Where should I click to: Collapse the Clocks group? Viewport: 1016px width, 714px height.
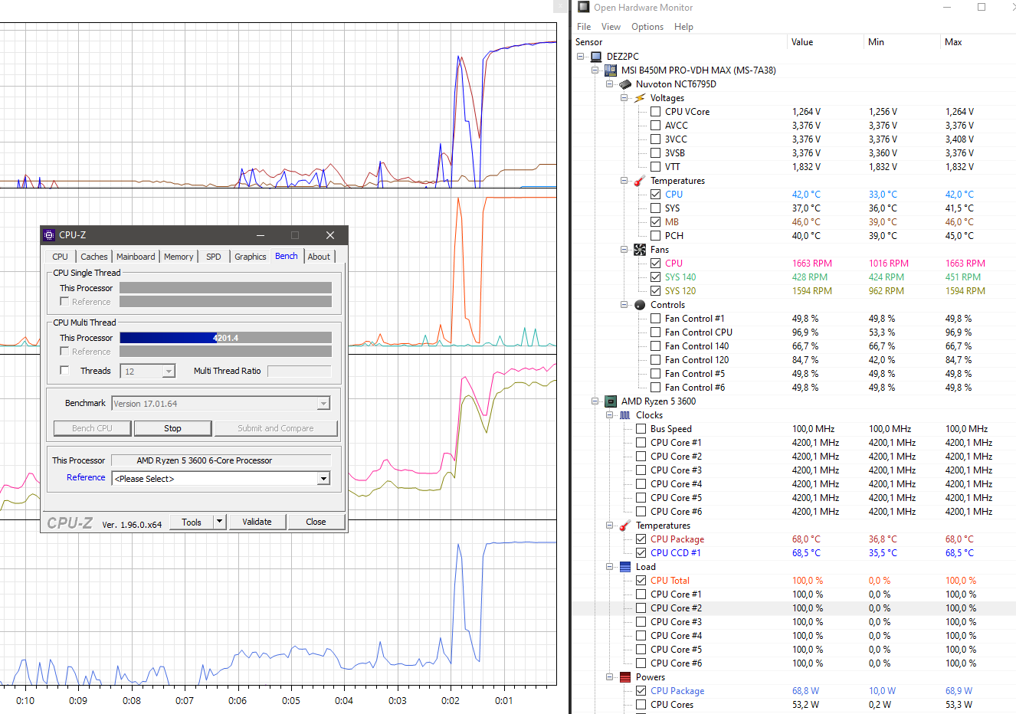click(610, 415)
